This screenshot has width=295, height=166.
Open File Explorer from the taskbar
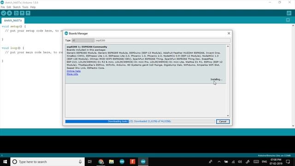click(112, 162)
